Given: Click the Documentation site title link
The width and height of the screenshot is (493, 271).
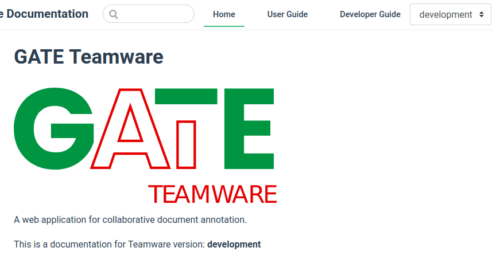Looking at the screenshot, I should (x=44, y=14).
